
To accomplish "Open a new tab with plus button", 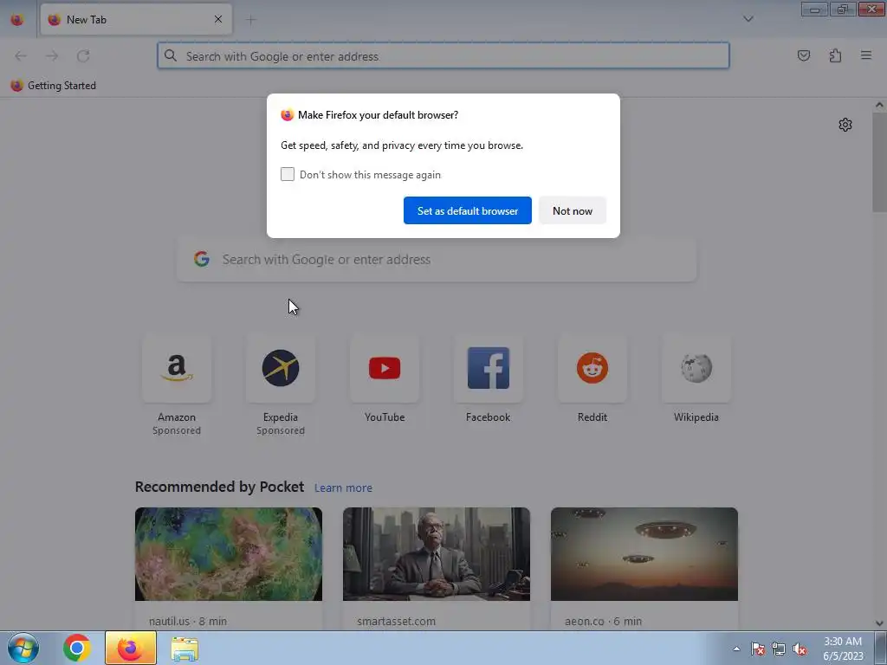I will pos(250,20).
